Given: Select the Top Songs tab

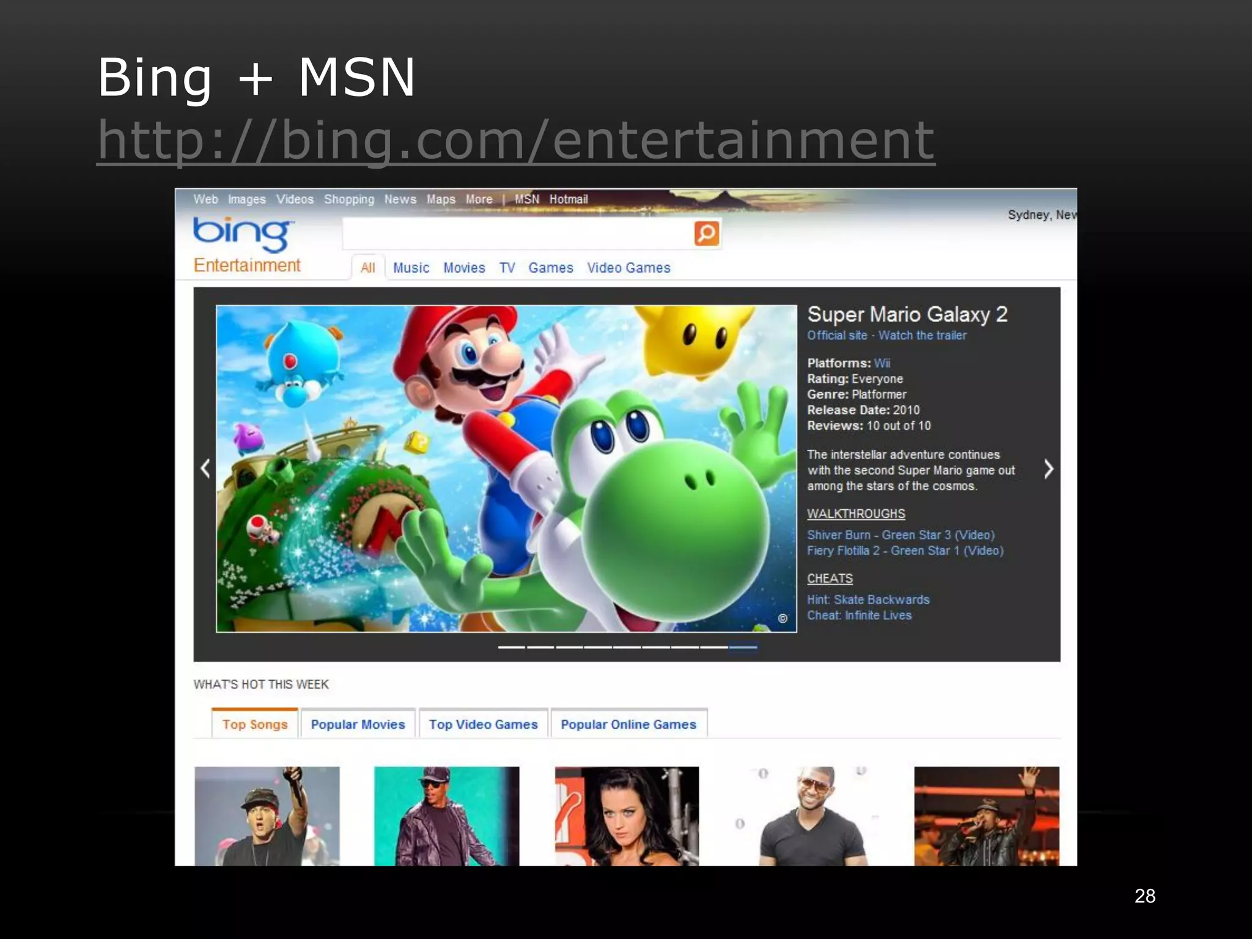Looking at the screenshot, I should click(x=255, y=724).
